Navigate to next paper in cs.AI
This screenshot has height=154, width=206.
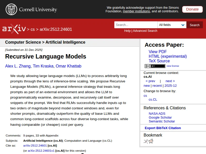point(170,81)
